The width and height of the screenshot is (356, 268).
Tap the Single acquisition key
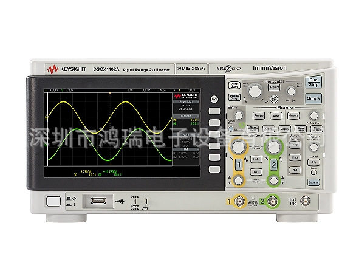click(313, 98)
